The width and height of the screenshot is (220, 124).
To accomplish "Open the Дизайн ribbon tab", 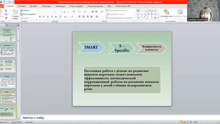I will [34, 6].
